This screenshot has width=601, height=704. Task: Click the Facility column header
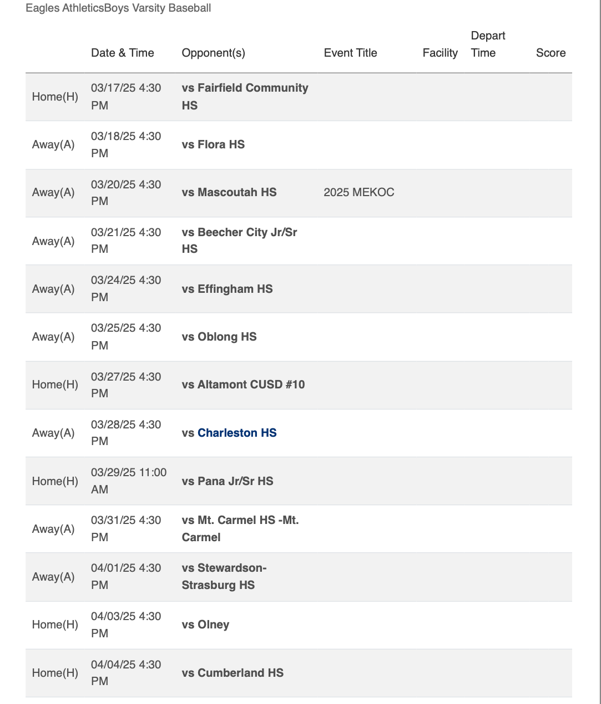440,53
